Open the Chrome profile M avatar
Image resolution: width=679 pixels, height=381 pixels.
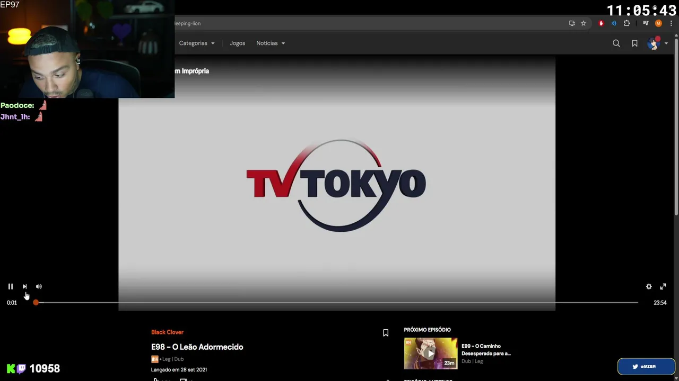click(658, 23)
